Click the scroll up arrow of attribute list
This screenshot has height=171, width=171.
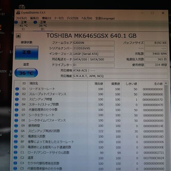[x=166, y=83]
